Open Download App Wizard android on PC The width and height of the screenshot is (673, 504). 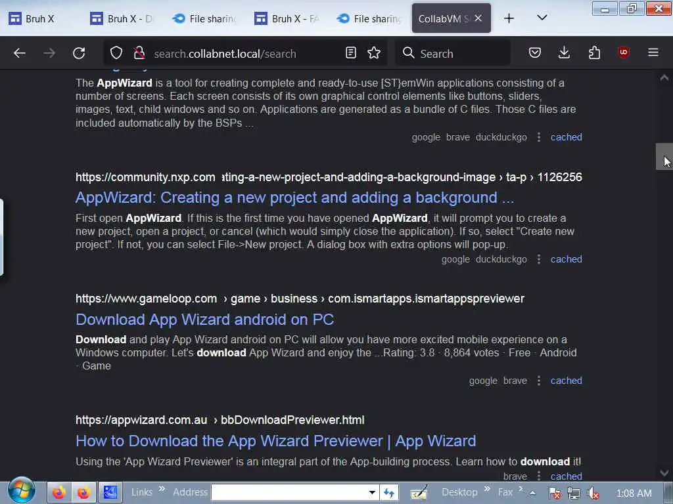(x=205, y=320)
